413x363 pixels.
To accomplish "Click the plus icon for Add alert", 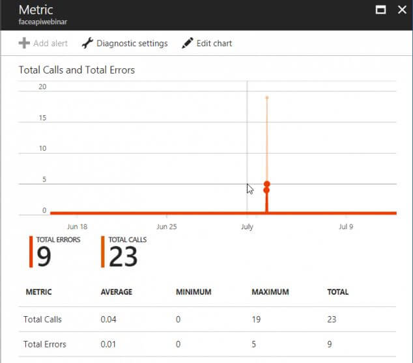I will tap(24, 44).
